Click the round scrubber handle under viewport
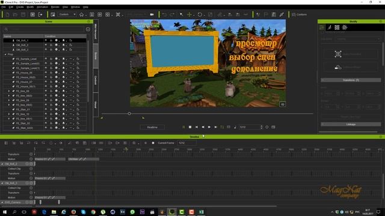385x216 pixels. 129,113
